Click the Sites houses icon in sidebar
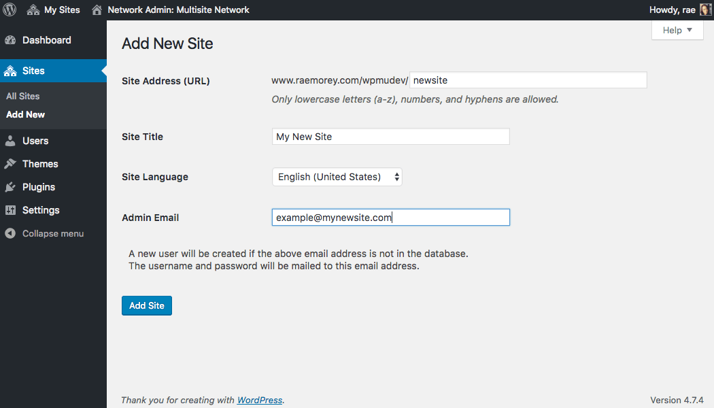 [10, 71]
